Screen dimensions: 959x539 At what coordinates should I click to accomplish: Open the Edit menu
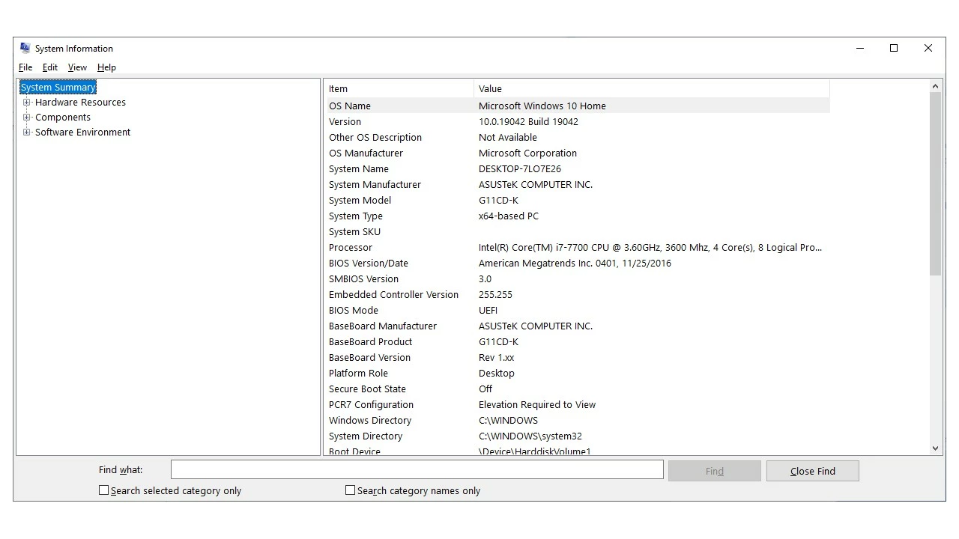50,67
